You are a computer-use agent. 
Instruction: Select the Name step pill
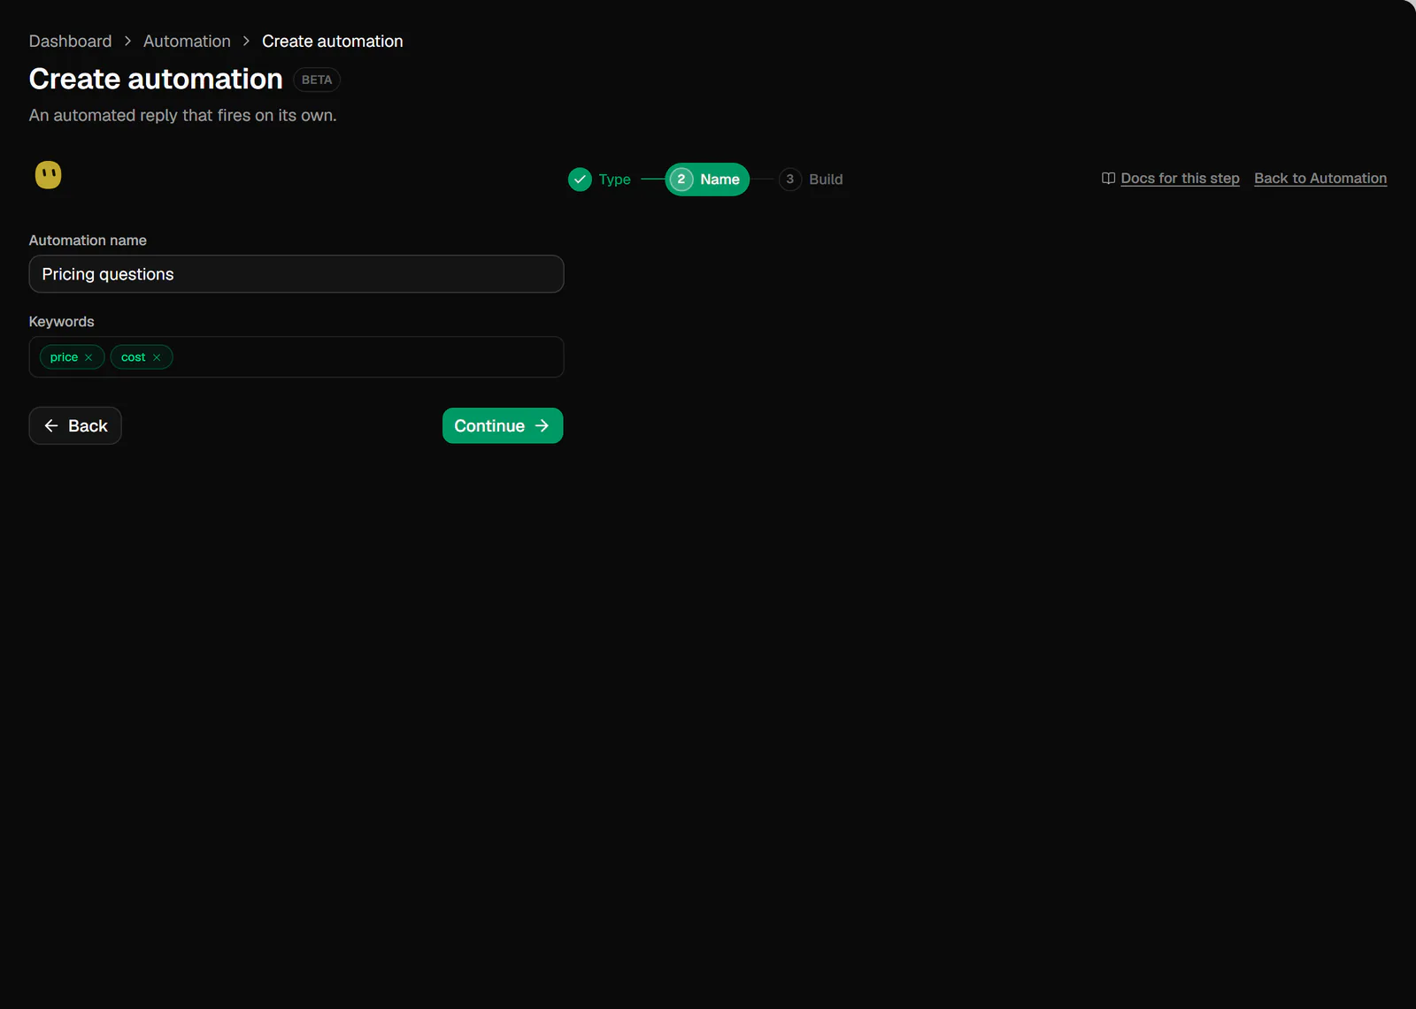click(707, 180)
